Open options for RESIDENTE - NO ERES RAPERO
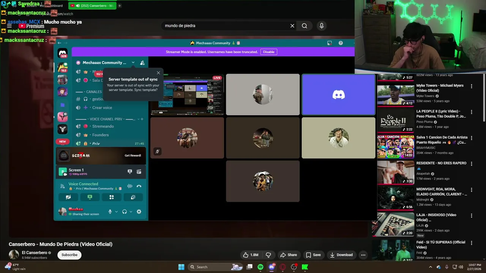 point(472,164)
